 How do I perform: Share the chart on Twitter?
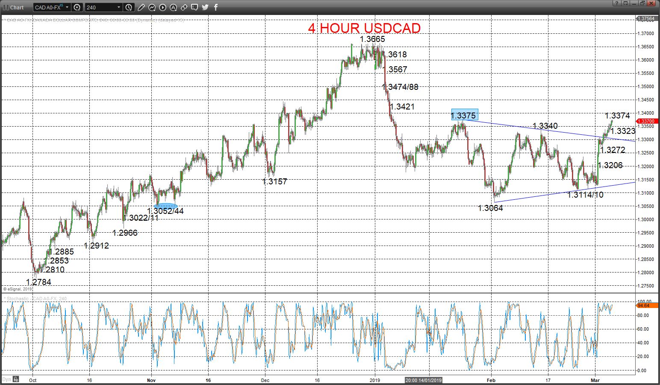pos(205,7)
